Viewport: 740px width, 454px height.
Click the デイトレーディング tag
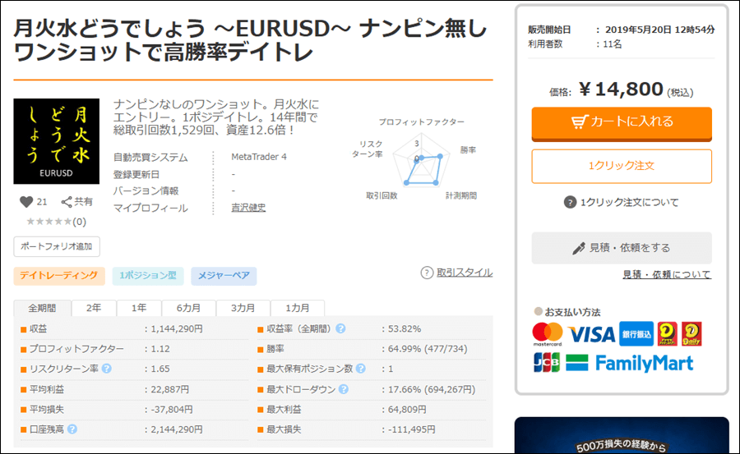59,276
